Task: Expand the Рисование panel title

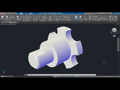Action: (x=35, y=21)
